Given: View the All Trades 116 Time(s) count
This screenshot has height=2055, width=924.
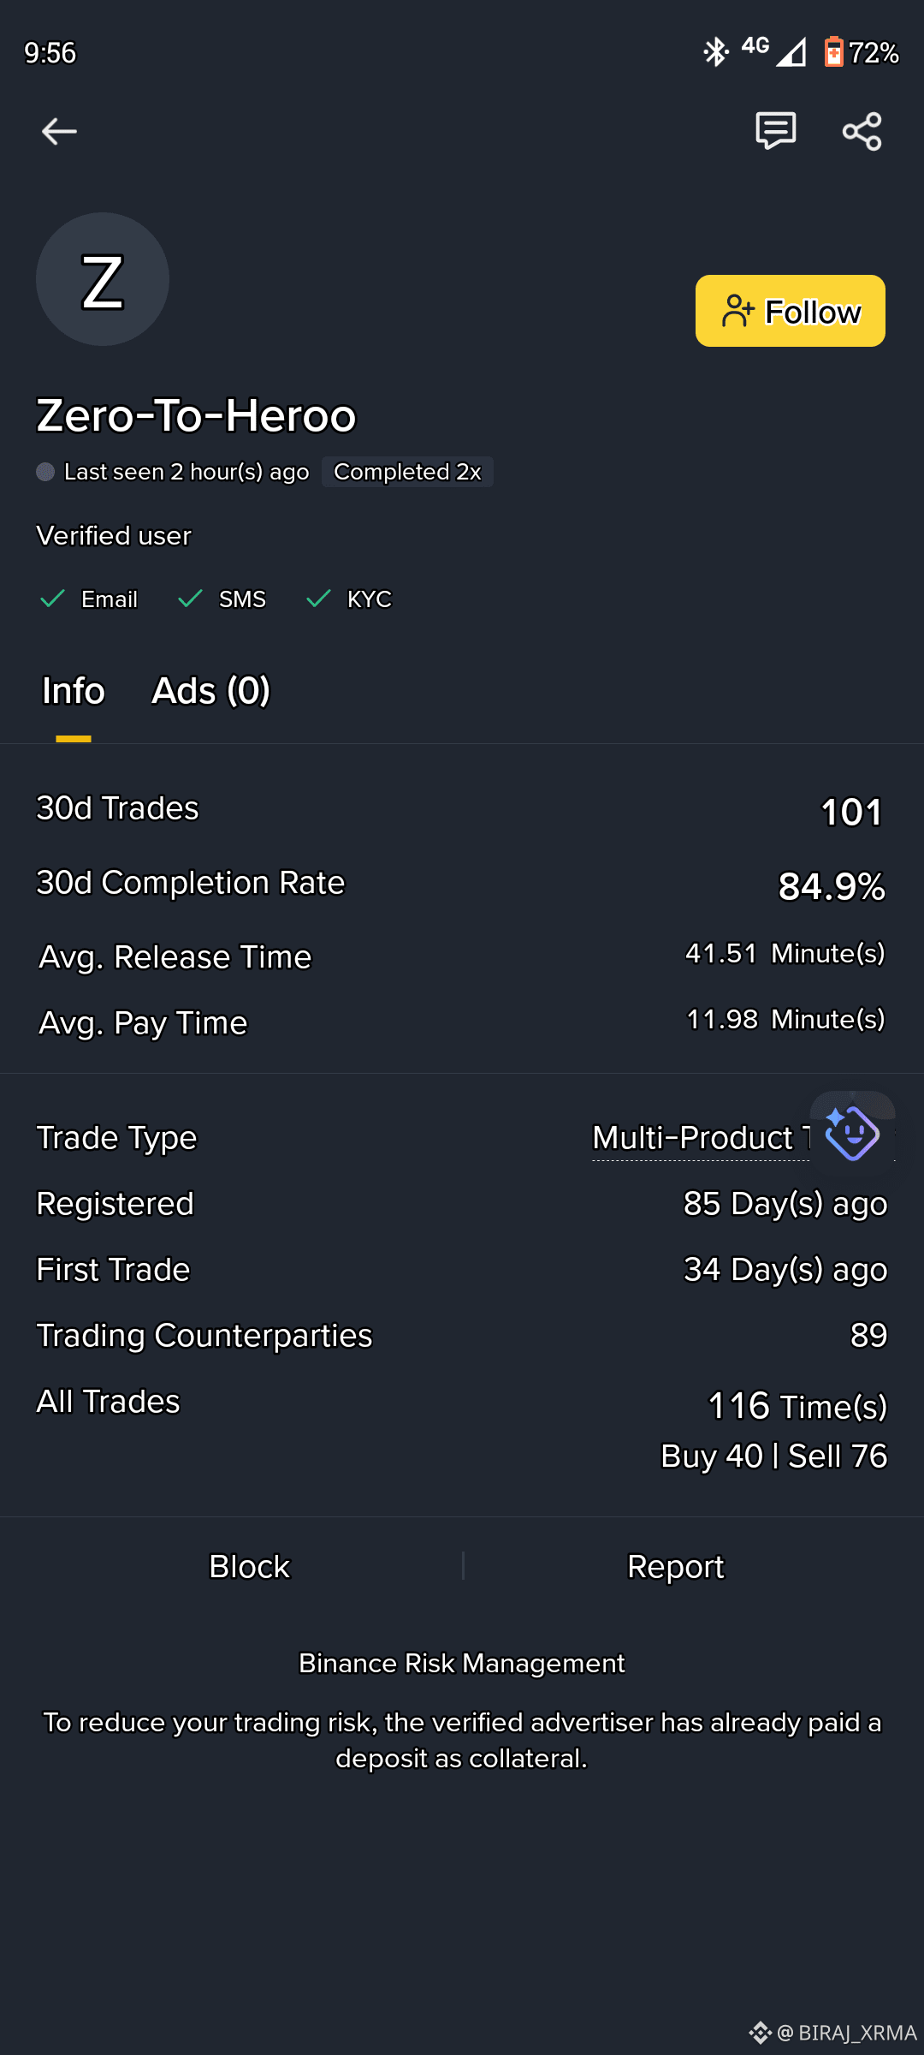Looking at the screenshot, I should (x=797, y=1406).
